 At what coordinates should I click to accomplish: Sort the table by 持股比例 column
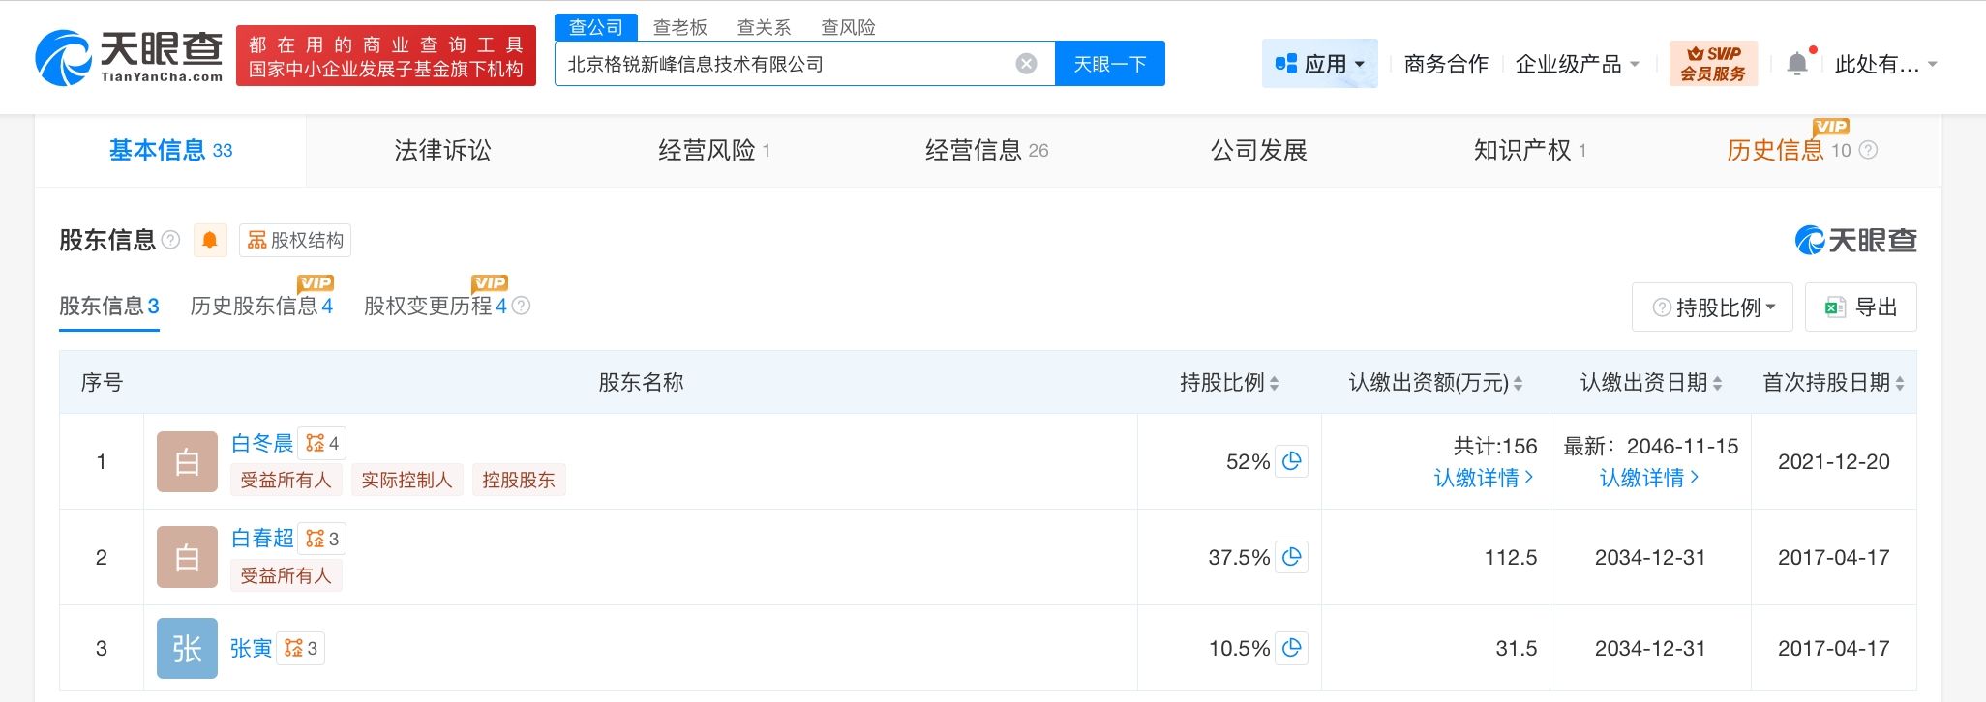pos(1274,384)
